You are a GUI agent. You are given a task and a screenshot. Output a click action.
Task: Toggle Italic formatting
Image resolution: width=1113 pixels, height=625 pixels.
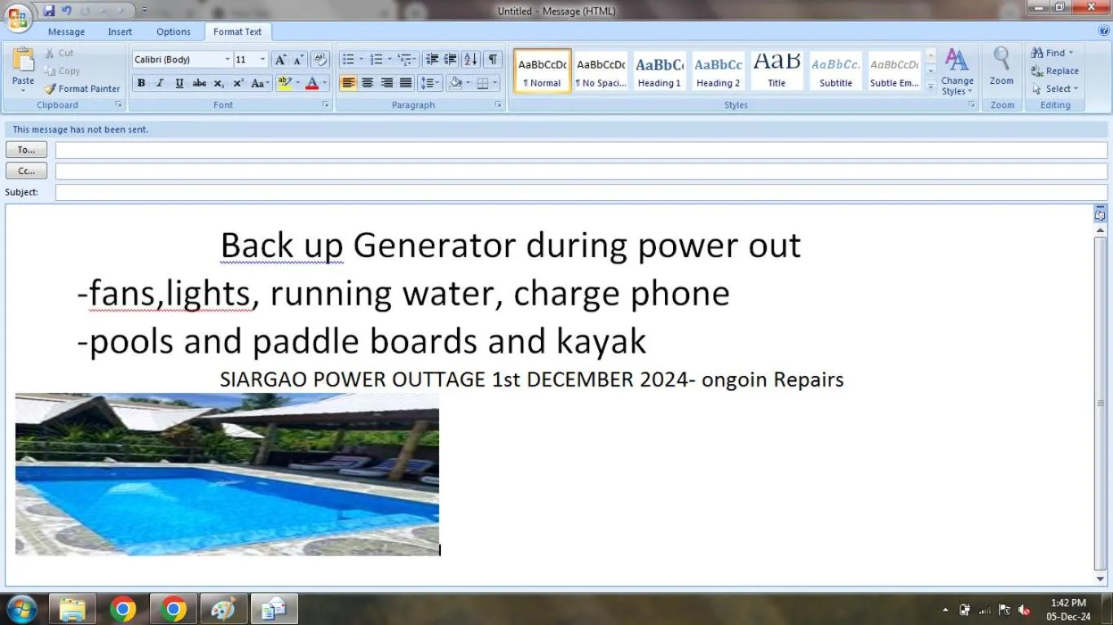pyautogui.click(x=160, y=83)
